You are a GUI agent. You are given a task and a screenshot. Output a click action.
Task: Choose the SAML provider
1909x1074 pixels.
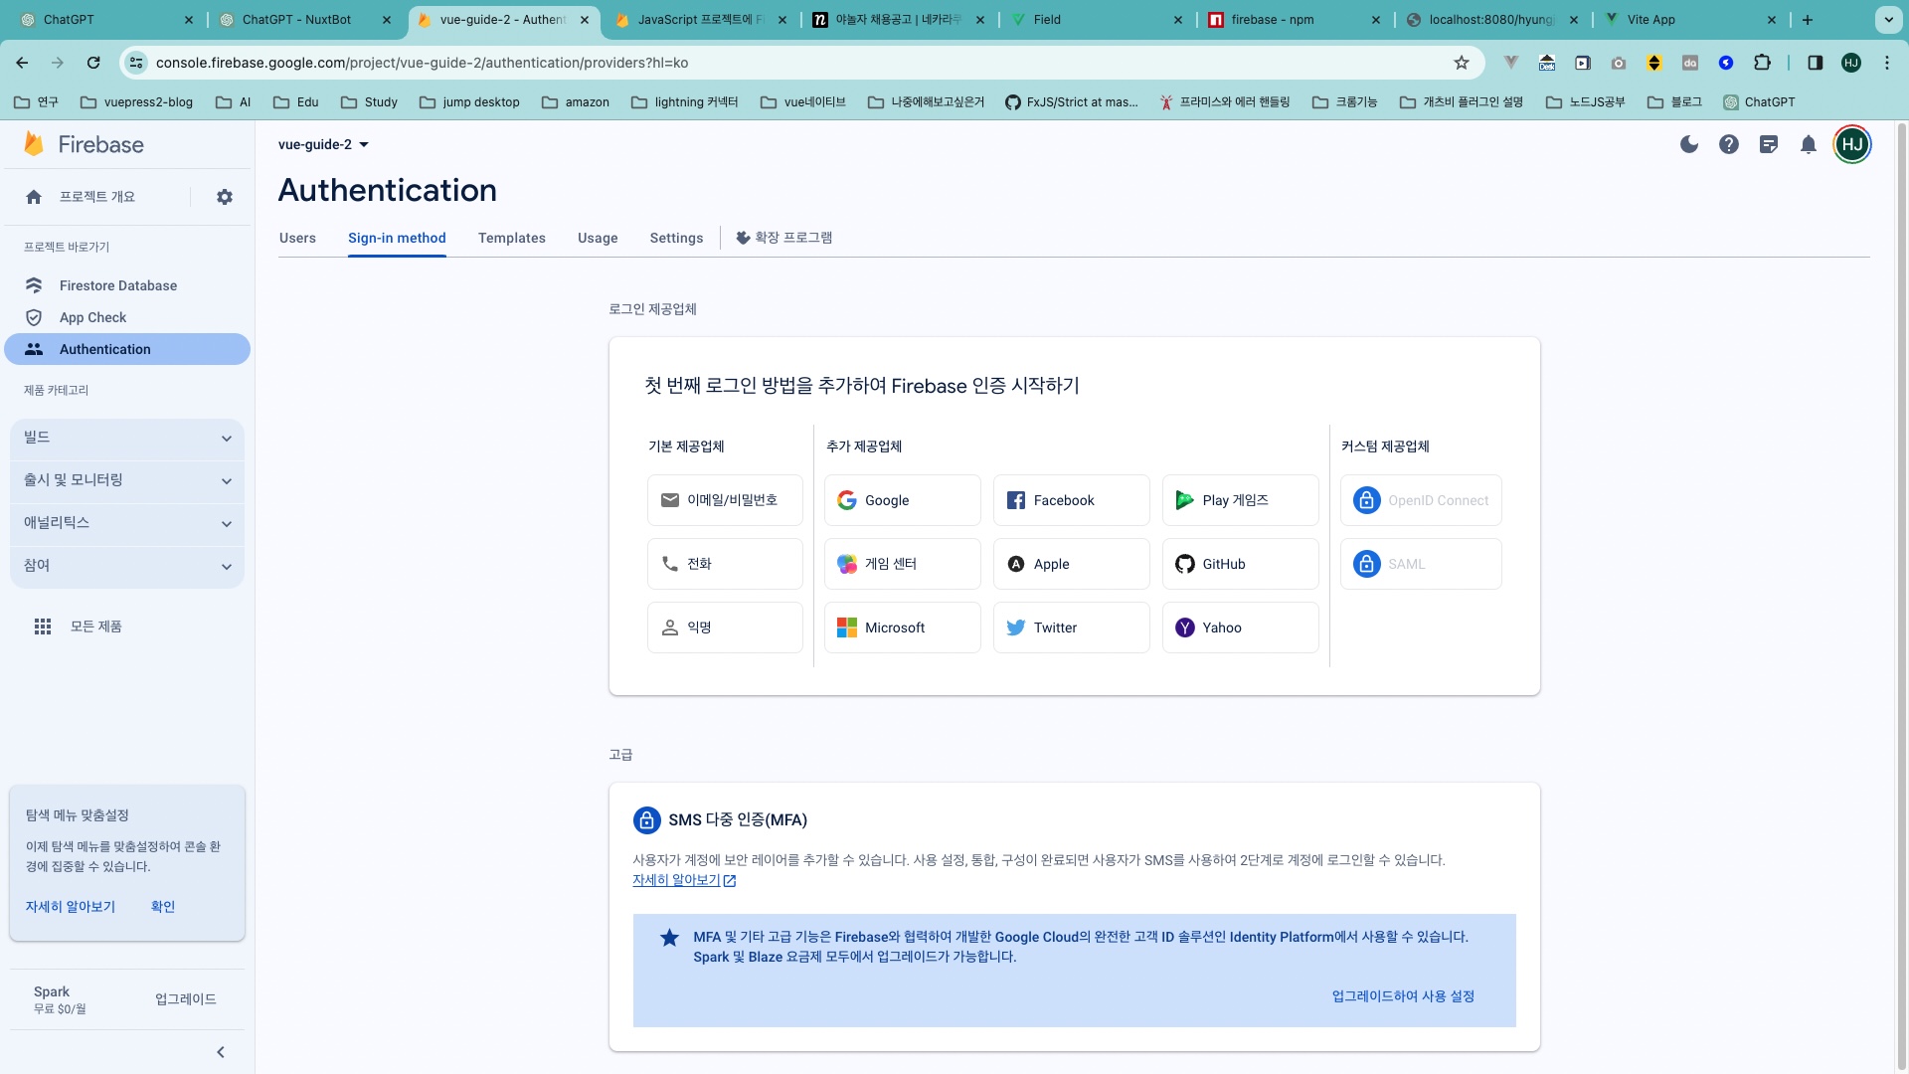point(1421,564)
